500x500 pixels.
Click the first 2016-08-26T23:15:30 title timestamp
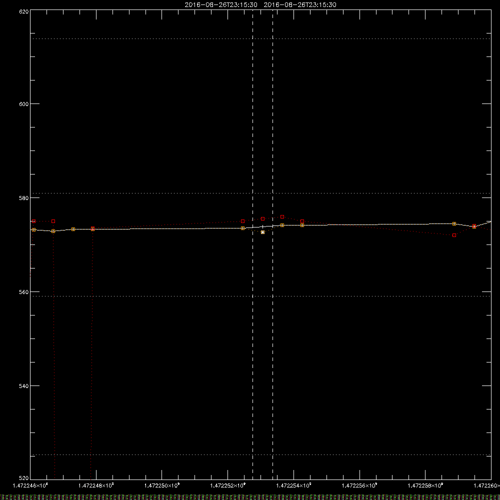pyautogui.click(x=221, y=5)
